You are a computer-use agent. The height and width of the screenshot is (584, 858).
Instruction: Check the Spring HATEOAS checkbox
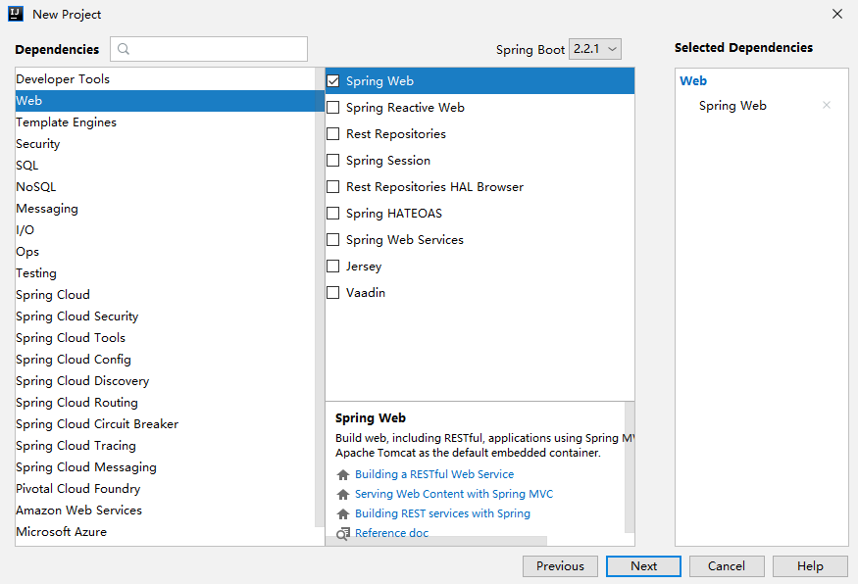point(333,214)
